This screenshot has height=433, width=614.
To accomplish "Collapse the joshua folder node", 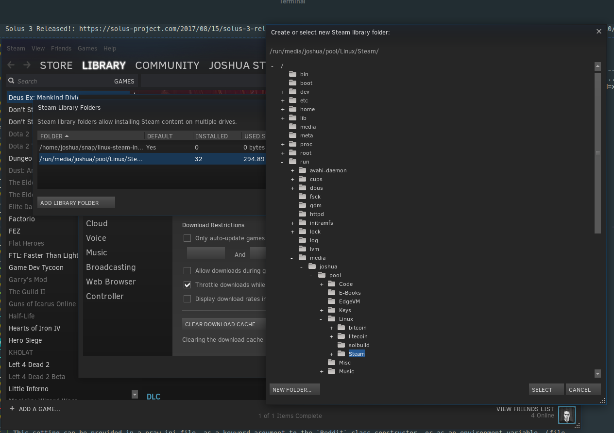I will [302, 266].
